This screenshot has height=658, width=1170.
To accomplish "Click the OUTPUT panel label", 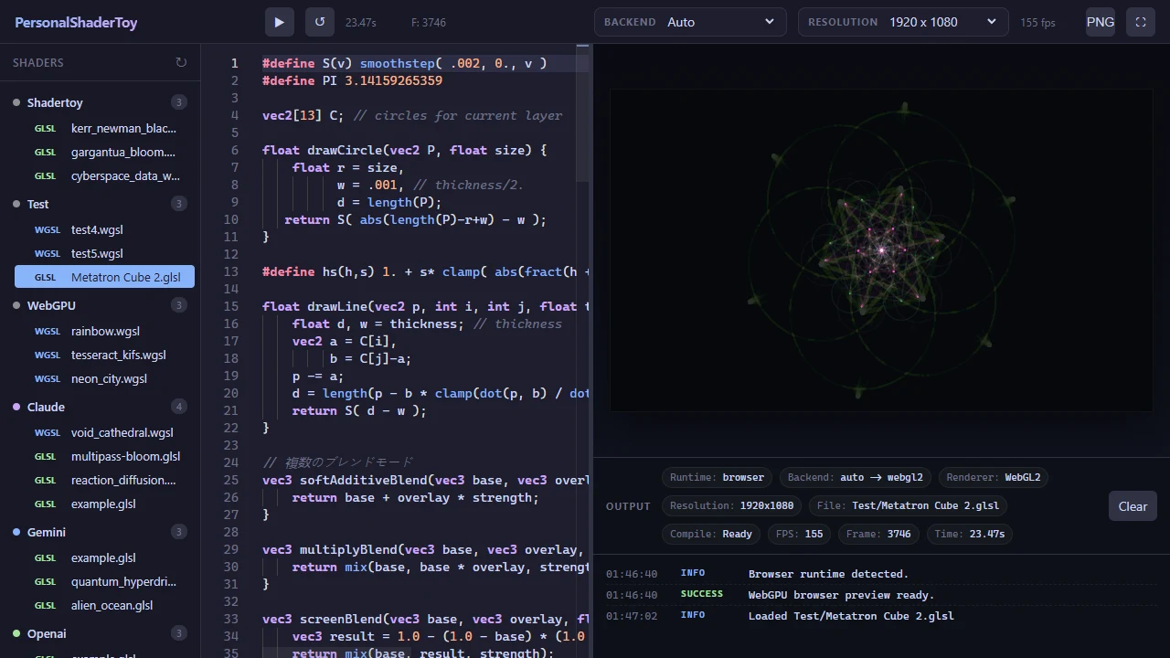I will pyautogui.click(x=628, y=506).
